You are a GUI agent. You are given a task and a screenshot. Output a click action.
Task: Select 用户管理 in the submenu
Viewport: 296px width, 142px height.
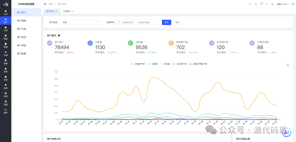(x=21, y=21)
